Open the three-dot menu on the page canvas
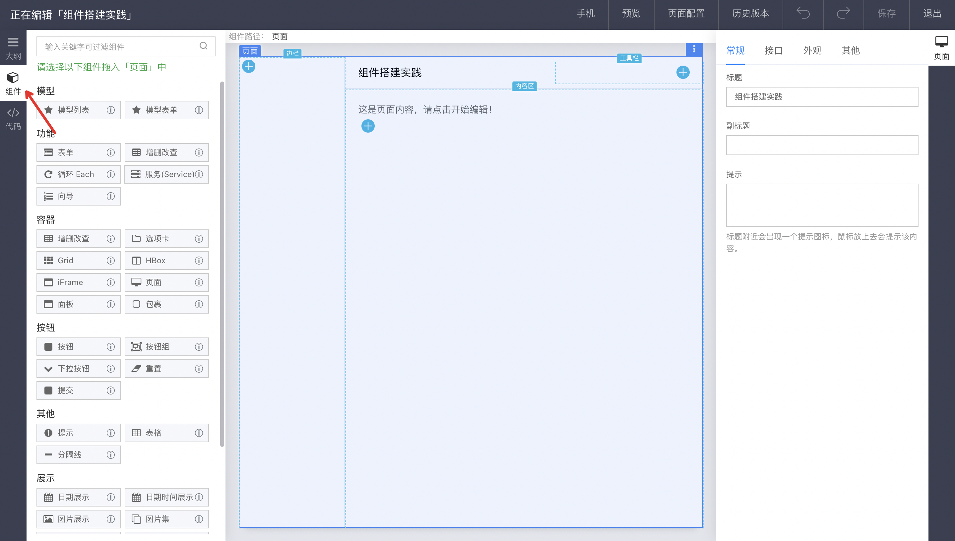Screen dimensions: 955x541 point(694,49)
